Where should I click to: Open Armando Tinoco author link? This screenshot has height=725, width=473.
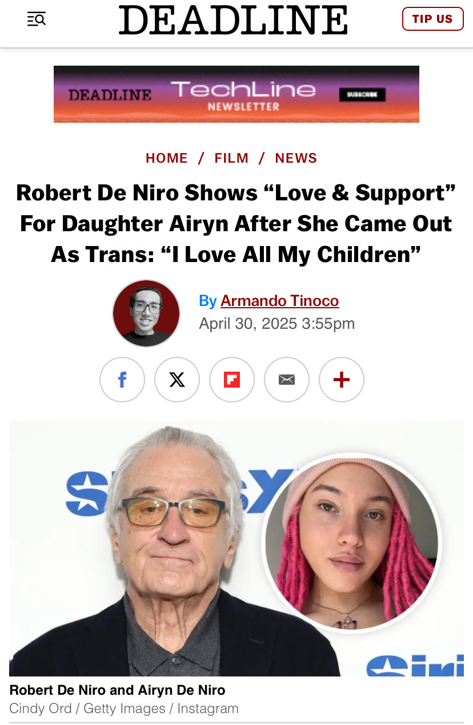click(280, 301)
